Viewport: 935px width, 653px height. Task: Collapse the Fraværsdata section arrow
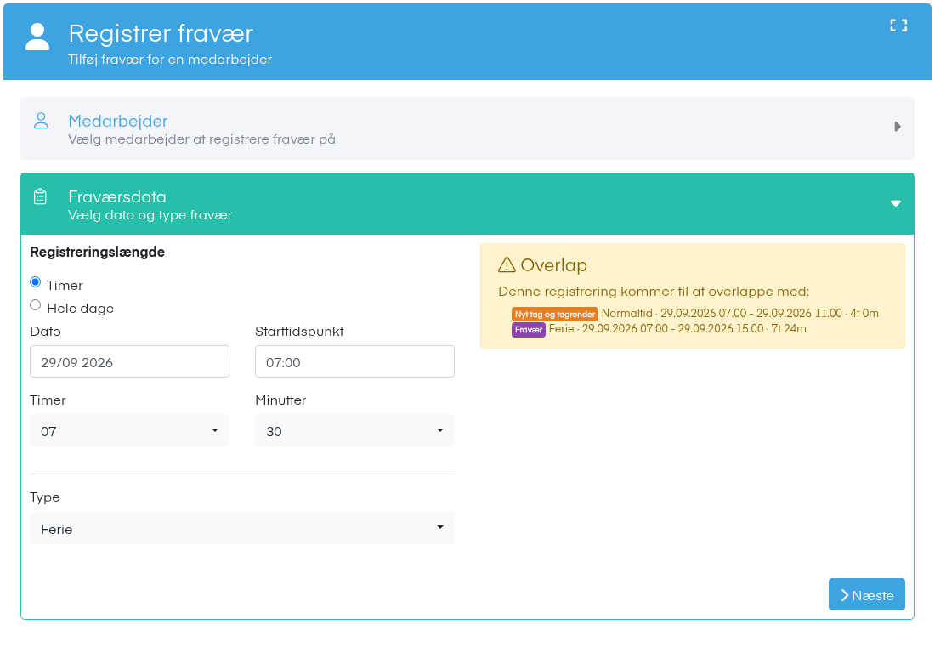click(896, 203)
